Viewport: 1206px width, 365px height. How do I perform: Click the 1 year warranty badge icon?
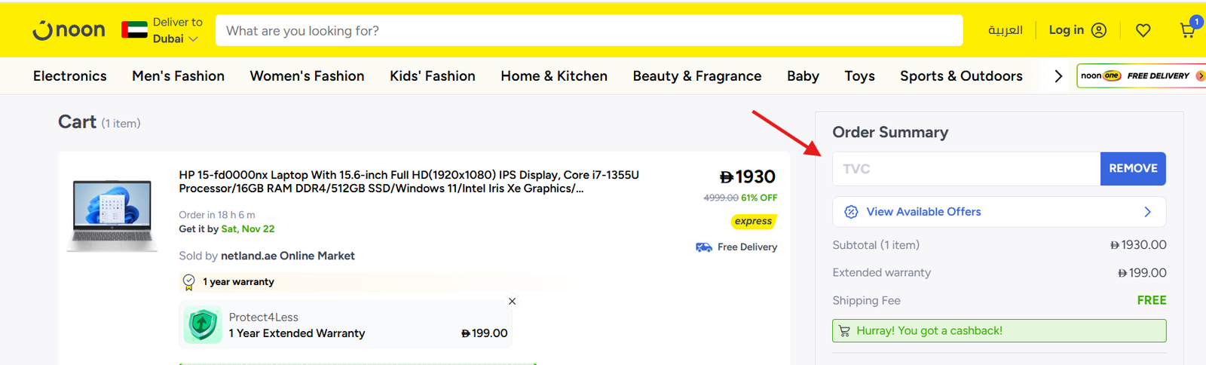189,281
